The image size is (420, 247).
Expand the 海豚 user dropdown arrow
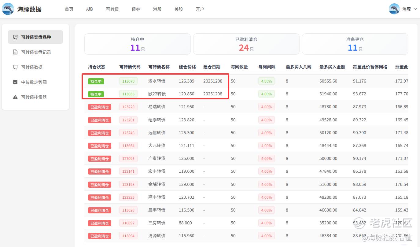(x=415, y=9)
